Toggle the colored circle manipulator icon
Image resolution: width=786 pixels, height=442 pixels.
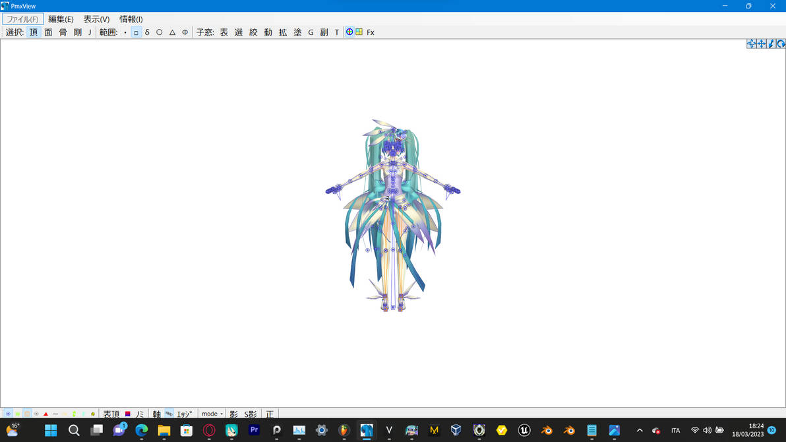click(x=349, y=32)
